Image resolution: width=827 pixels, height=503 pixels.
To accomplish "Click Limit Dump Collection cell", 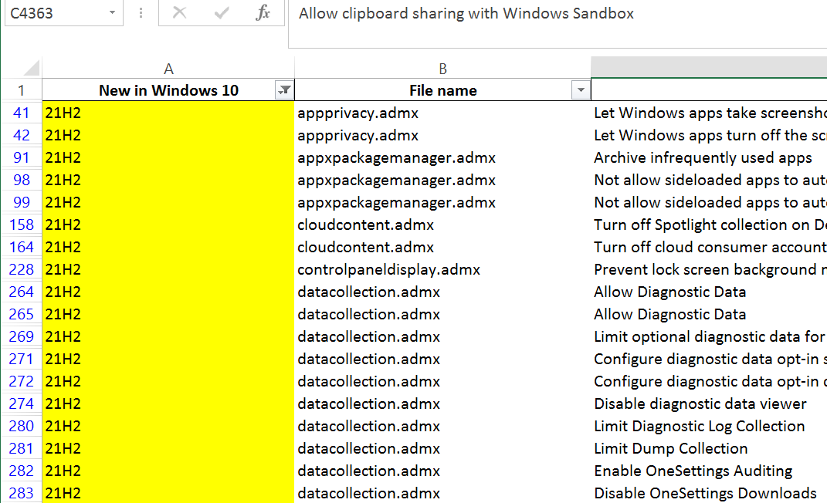I will [709, 448].
